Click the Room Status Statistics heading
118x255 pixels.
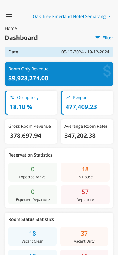pos(31,219)
